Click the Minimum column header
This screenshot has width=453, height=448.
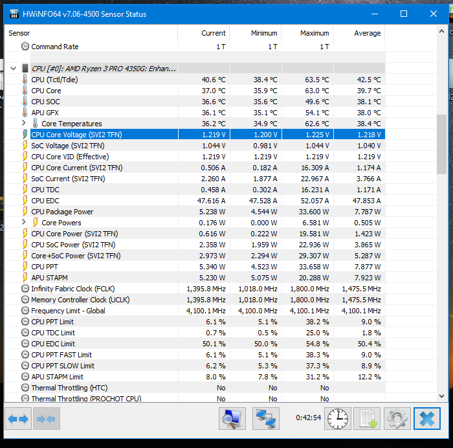tap(256, 33)
